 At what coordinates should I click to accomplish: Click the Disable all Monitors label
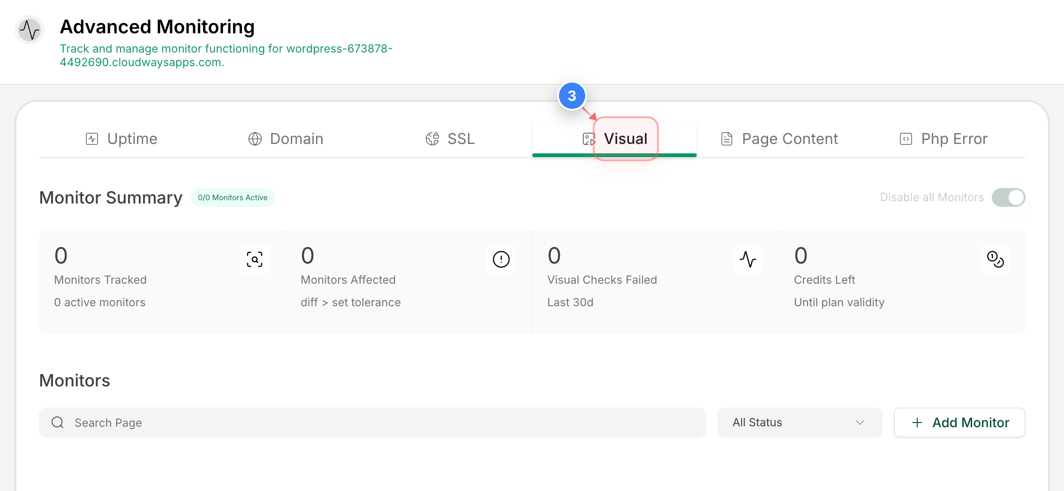[x=932, y=197]
